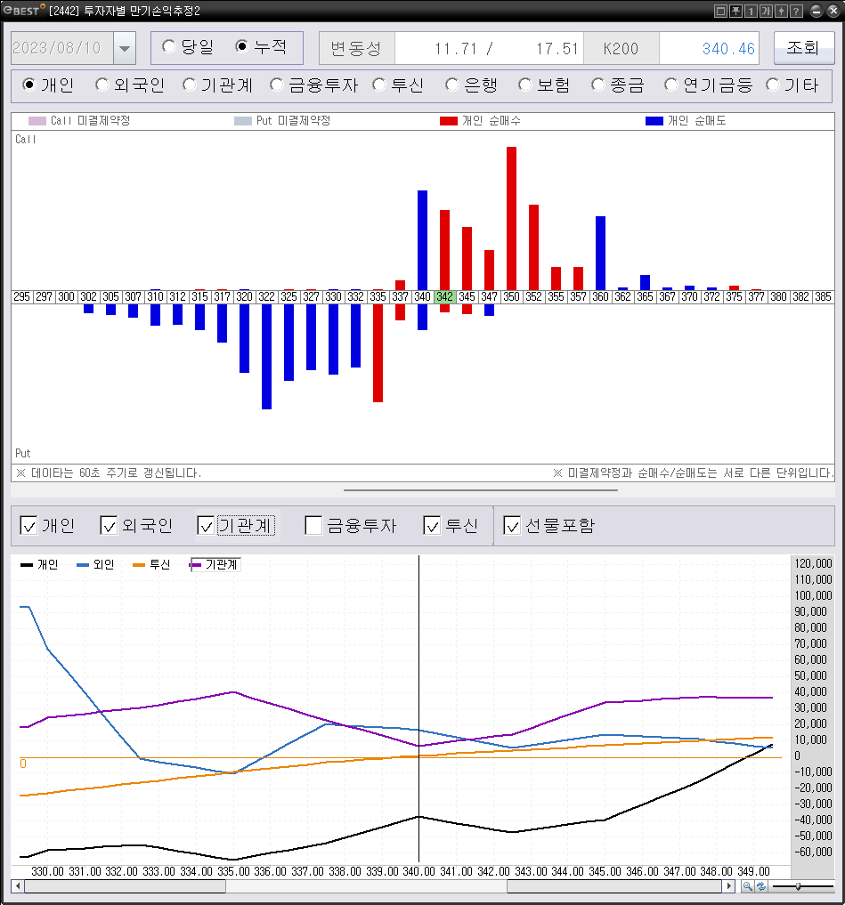845x905 pixels.
Task: Click the eBEST logo in title bar
Action: click(23, 11)
